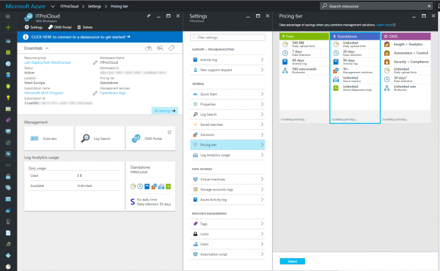Click the chevron on Properties row
The height and width of the screenshot is (271, 440).
pos(262,104)
